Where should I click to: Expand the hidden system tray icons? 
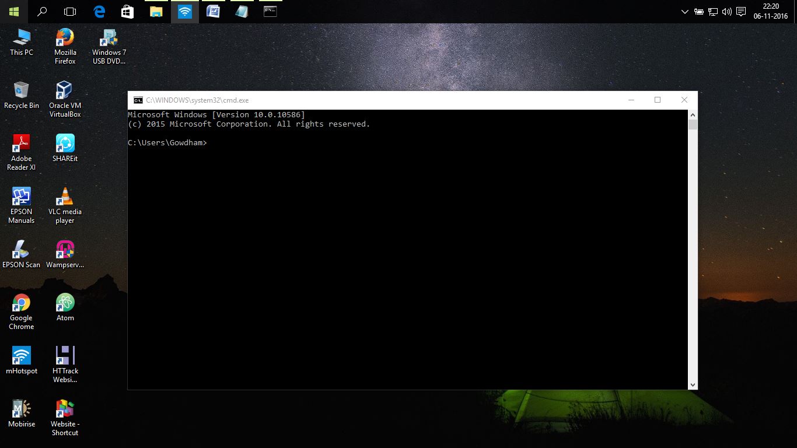[685, 12]
